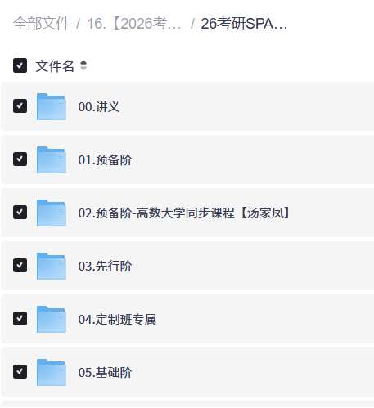374x408 pixels.
Task: Open the 03.先行阶 folder icon
Action: click(x=52, y=266)
